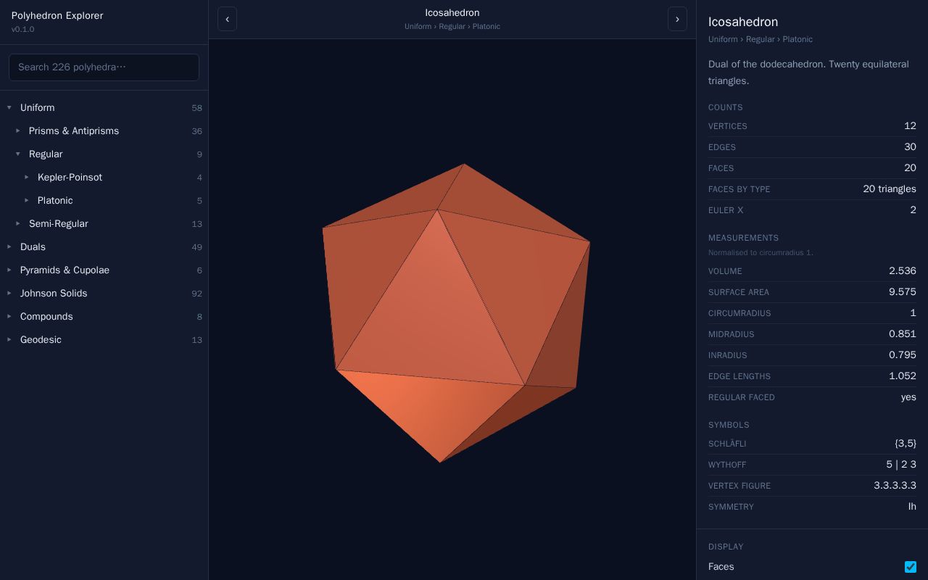The height and width of the screenshot is (580, 928).
Task: Expand the Prisms & Antiprisms arrow
Action: pos(18,131)
